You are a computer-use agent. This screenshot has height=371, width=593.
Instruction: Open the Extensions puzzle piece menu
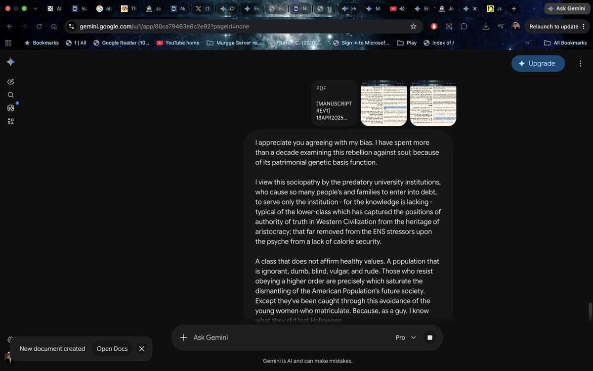pos(464,26)
